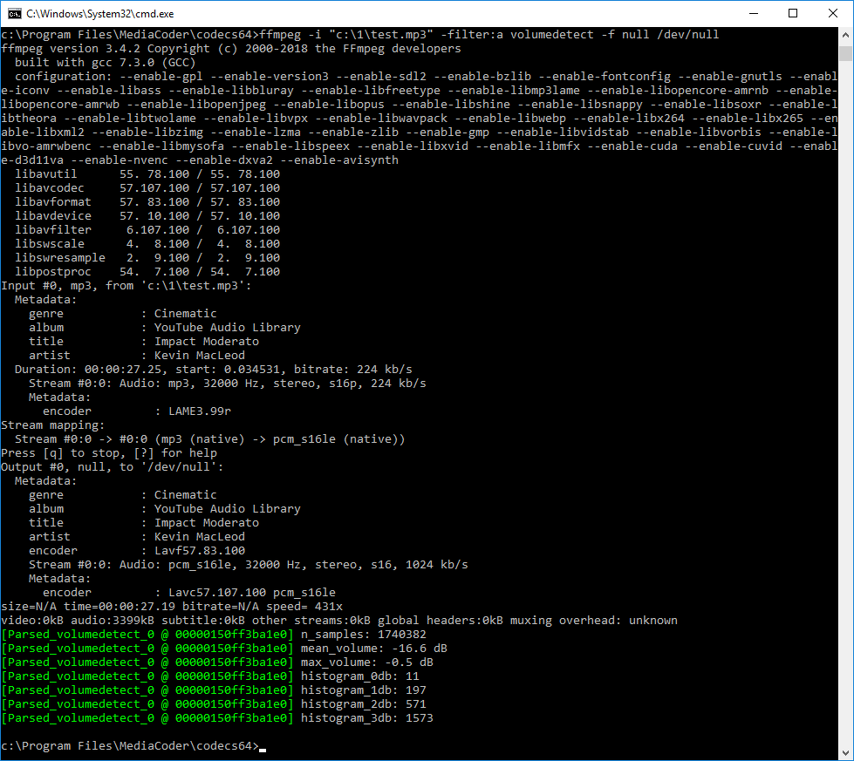Click the cmd.exe system menu icon
Screen dimensions: 854x761
pyautogui.click(x=15, y=14)
